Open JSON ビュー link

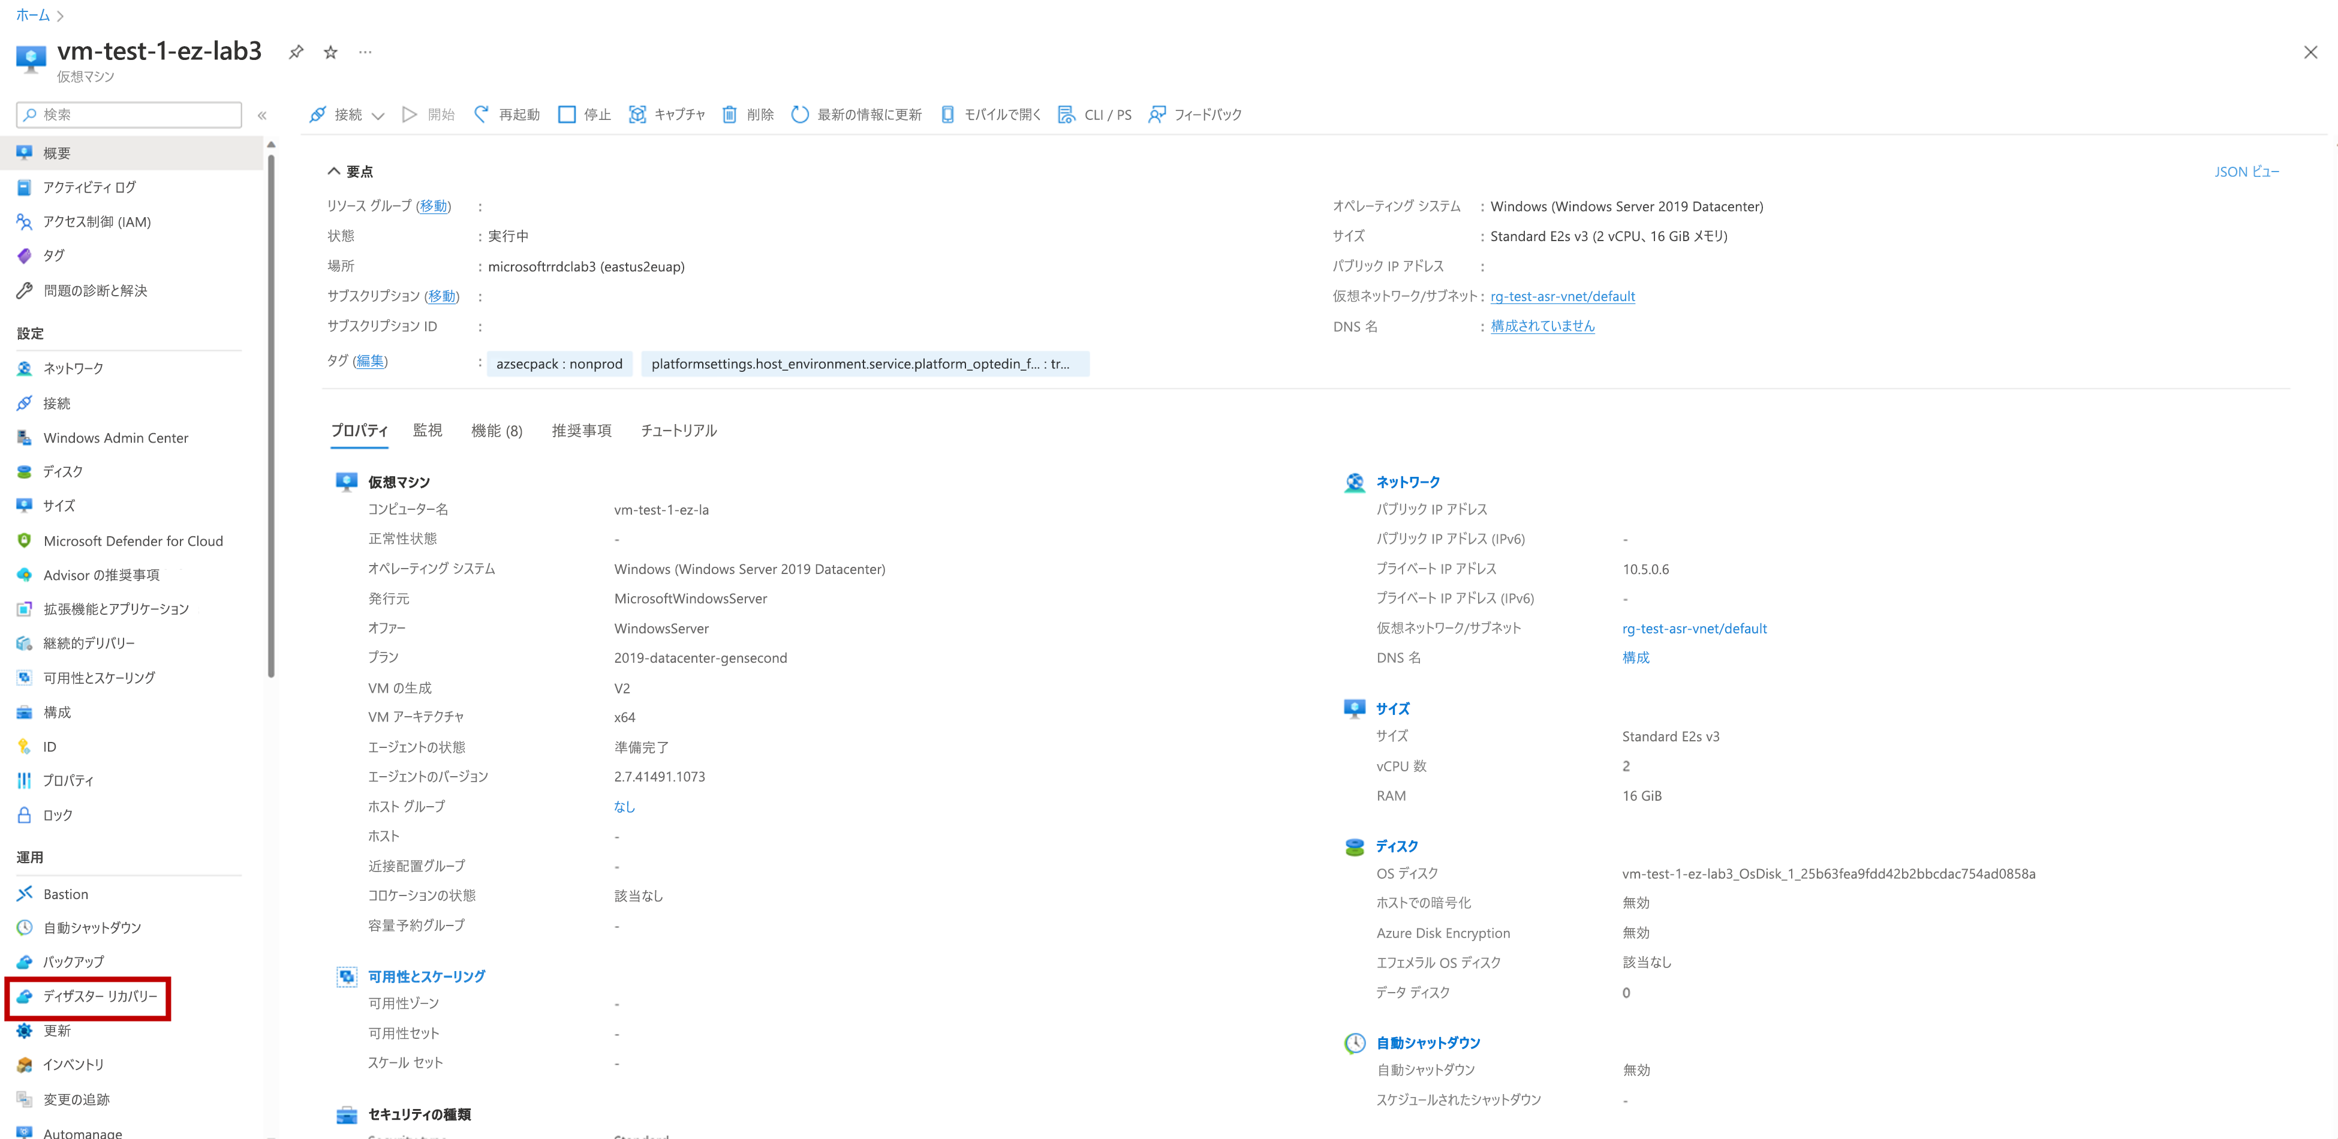coord(2247,172)
